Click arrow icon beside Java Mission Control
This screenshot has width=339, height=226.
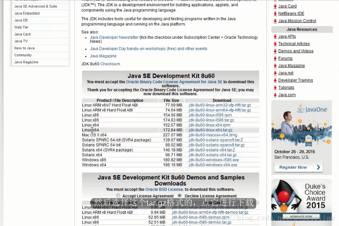click(x=275, y=21)
